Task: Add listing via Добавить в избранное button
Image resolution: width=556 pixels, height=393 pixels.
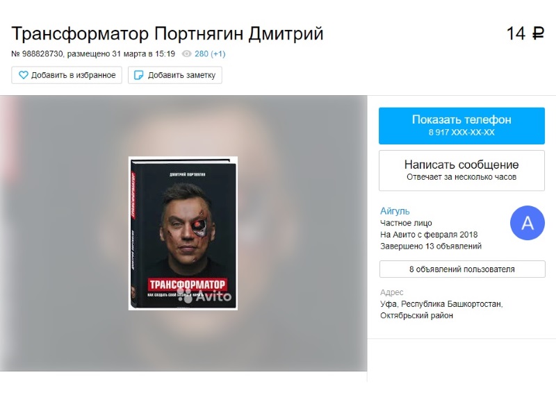Action: [67, 75]
